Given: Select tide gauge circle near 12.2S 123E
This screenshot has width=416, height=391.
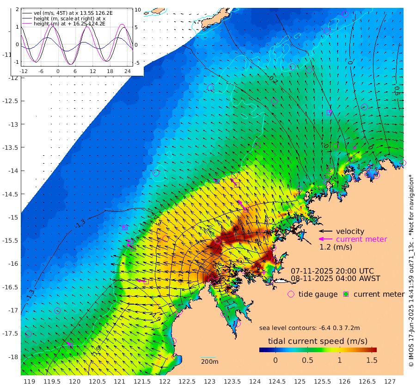Looking at the screenshot, I should pos(211,87).
